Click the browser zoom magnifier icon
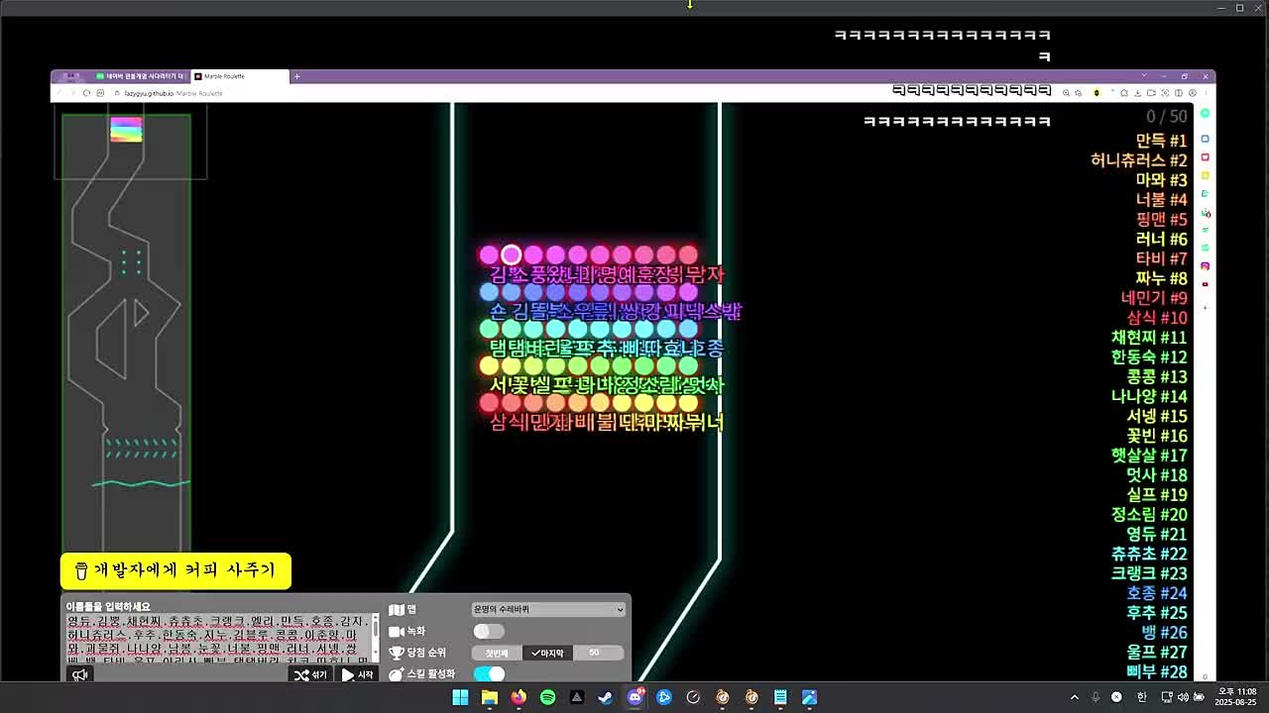1269x713 pixels. point(1066,93)
